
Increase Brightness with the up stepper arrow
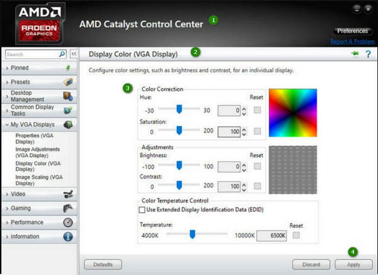[x=244, y=165]
